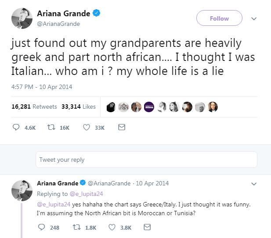Click the first liker avatar thumbnail

point(111,107)
